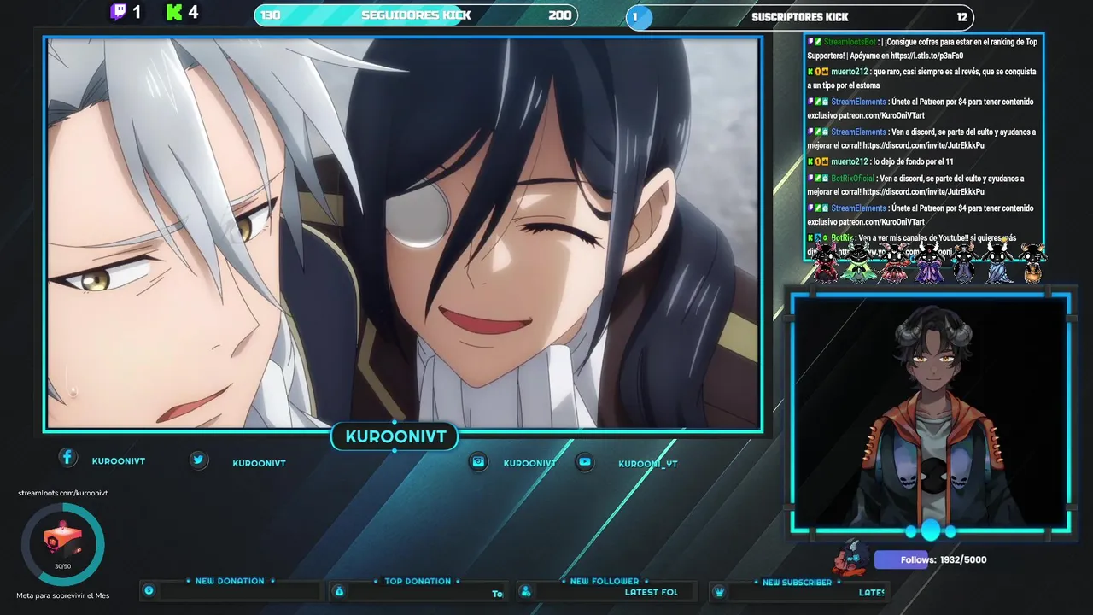1093x615 pixels.
Task: Click the VTuber avatar camera frame
Action: 931,413
